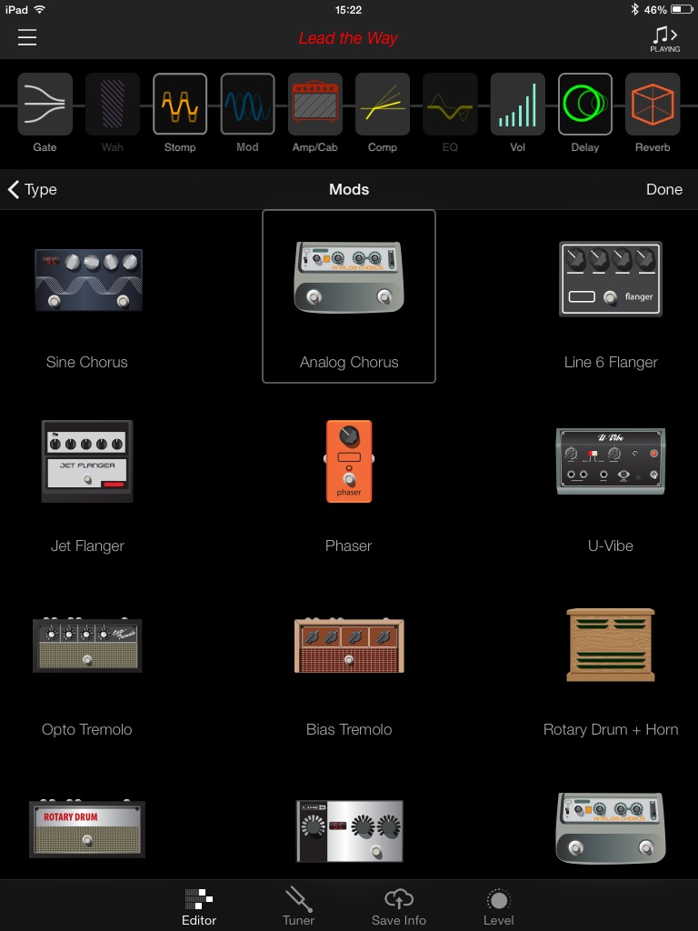The image size is (698, 931).
Task: Choose the Rotary Drum pedal in last row
Action: (x=87, y=829)
